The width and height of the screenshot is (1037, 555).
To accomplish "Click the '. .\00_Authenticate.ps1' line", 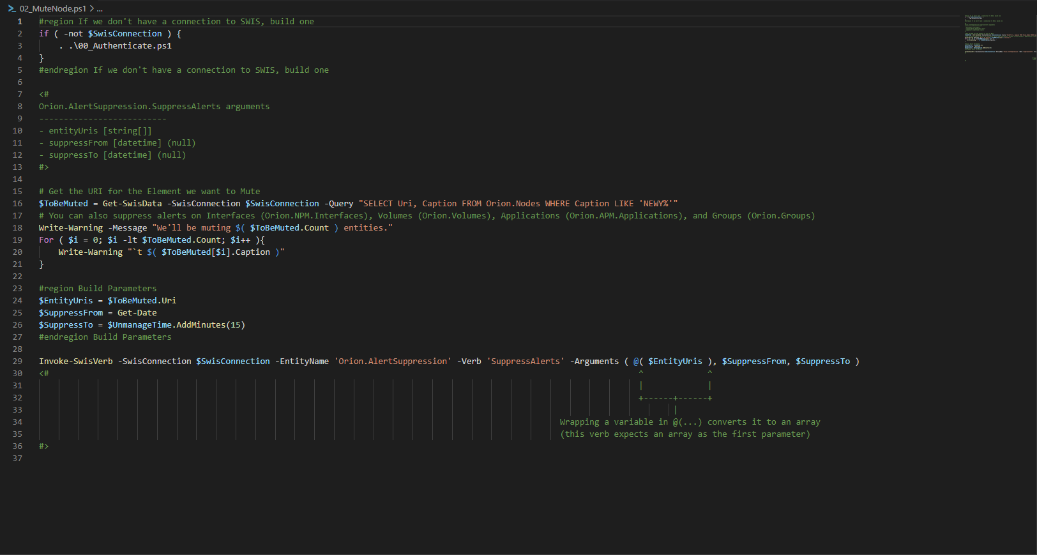I will pos(115,46).
